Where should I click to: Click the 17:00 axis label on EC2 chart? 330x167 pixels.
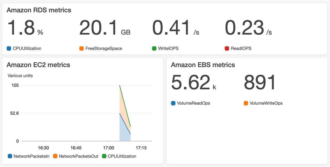109,148
